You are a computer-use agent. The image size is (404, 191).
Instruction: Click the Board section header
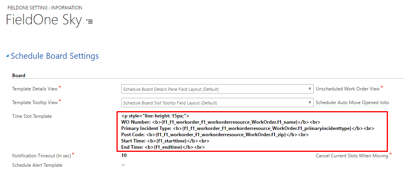tap(18, 76)
